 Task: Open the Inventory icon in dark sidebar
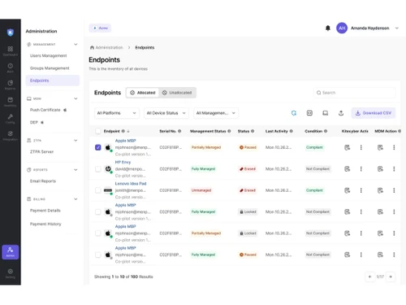pos(11,100)
